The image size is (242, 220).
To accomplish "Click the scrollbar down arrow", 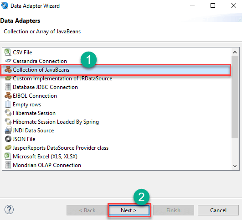I will (235, 166).
